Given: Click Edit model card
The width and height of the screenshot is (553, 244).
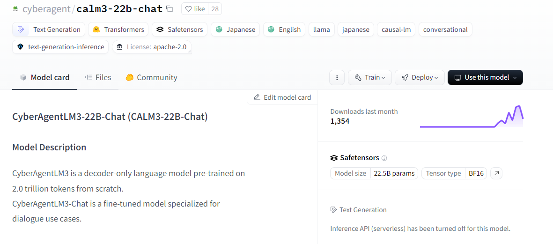Looking at the screenshot, I should (282, 97).
